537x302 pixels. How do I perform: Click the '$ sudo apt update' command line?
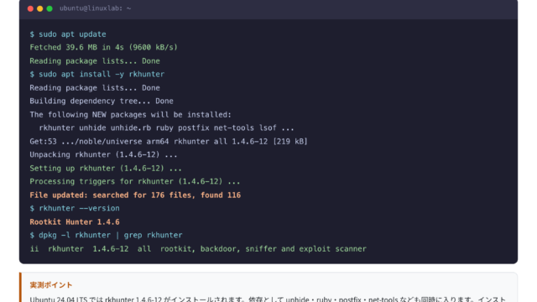click(x=68, y=34)
